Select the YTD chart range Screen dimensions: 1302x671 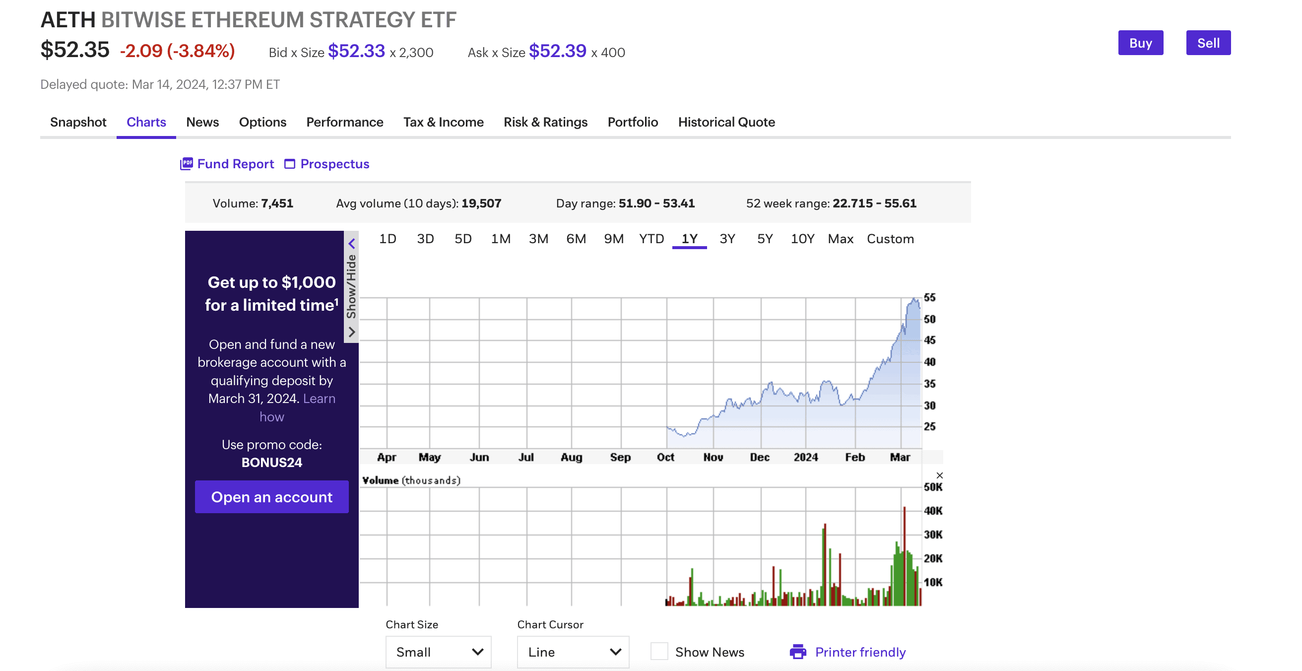pyautogui.click(x=651, y=239)
